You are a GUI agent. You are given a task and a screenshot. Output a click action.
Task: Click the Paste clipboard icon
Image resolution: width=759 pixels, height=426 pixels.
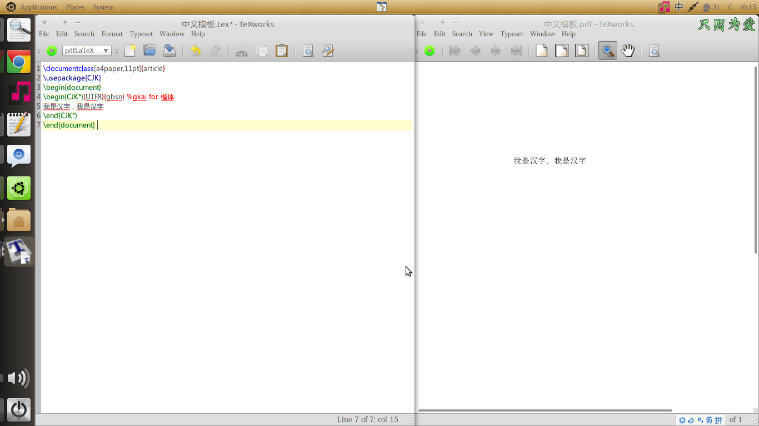[282, 50]
